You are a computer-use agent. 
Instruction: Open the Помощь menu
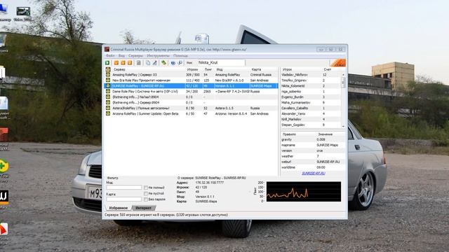click(181, 56)
